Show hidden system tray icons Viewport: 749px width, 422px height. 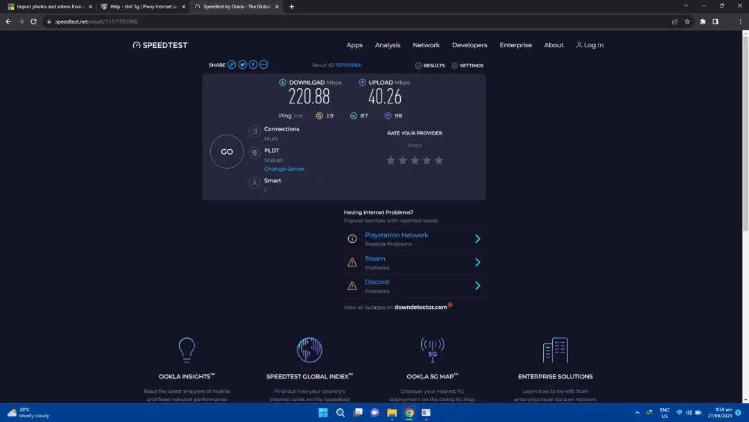[637, 412]
